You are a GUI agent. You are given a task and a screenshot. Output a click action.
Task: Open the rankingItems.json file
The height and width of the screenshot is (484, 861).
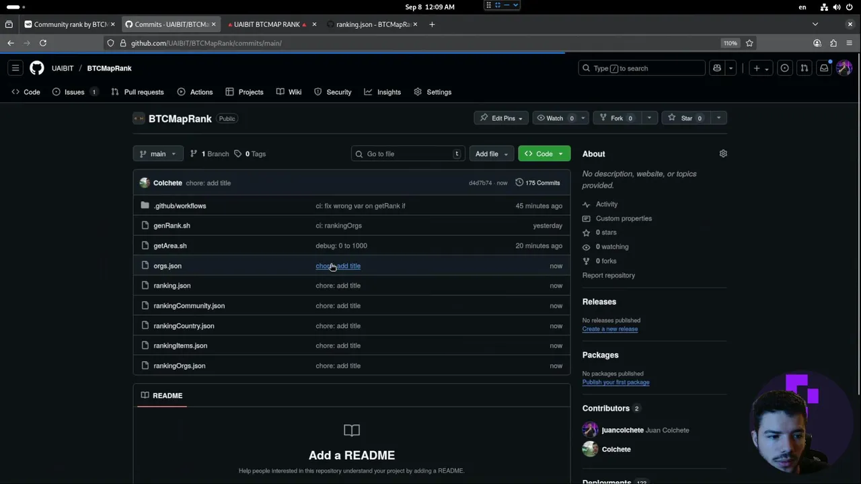(180, 346)
